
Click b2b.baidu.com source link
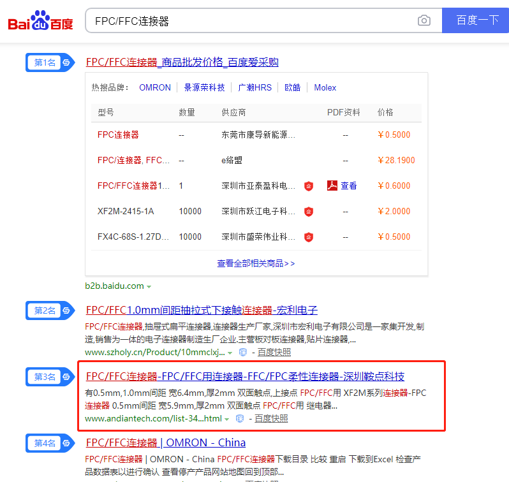click(x=114, y=286)
